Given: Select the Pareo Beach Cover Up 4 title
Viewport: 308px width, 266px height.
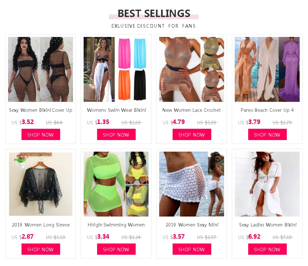Looking at the screenshot, I should pyautogui.click(x=267, y=110).
